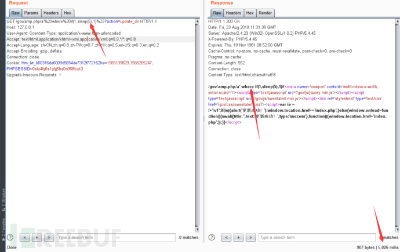Click 'Pragma: no-cache' response line

[225, 57]
